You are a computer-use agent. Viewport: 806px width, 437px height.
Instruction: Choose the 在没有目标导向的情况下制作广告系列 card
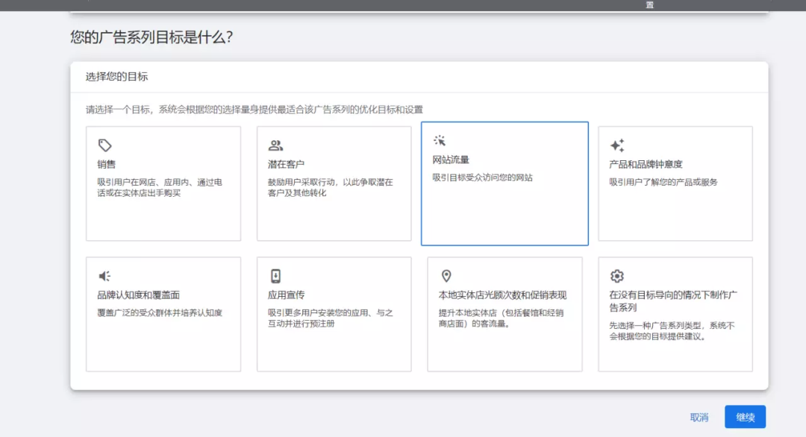[675, 313]
